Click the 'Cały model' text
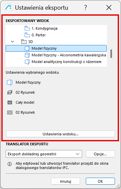The height and width of the screenshot is (189, 121). pyautogui.click(x=25, y=102)
